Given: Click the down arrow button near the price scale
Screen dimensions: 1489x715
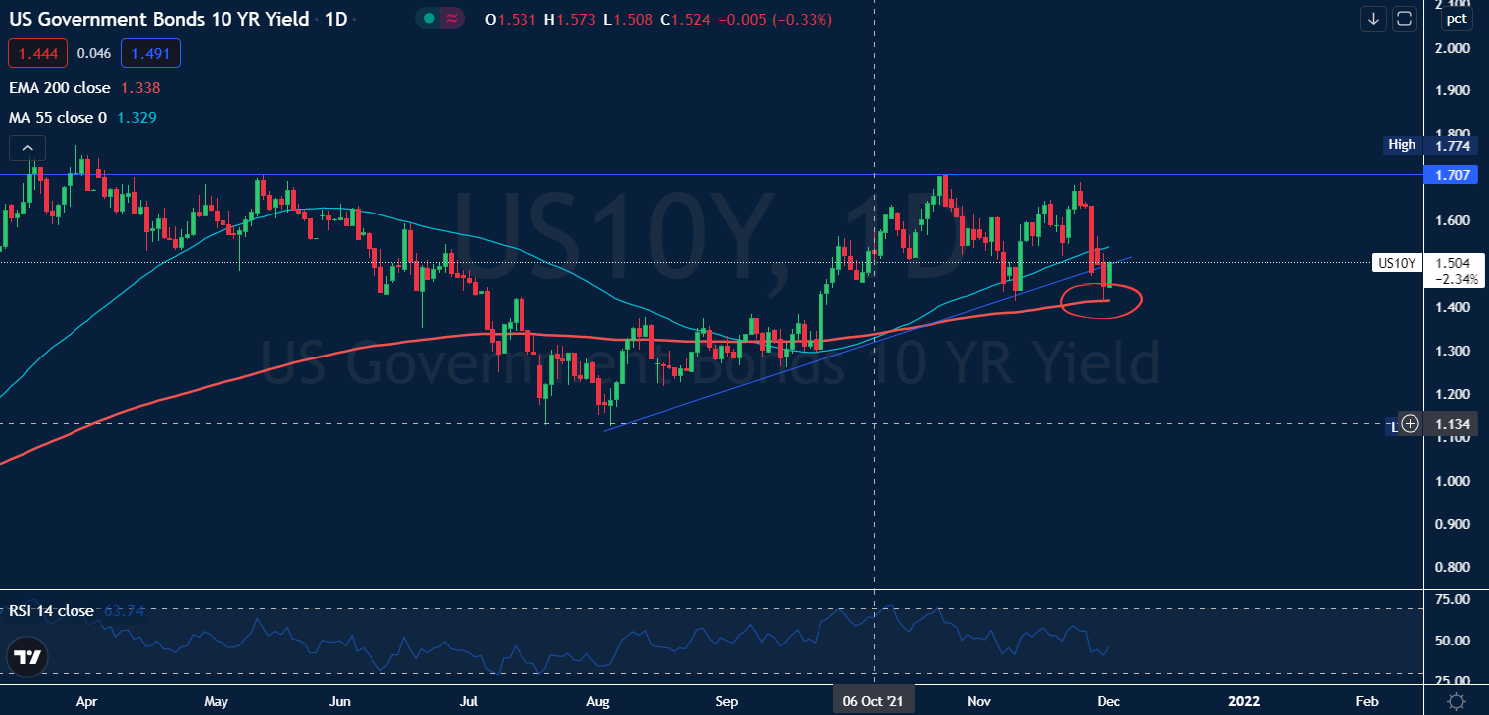Looking at the screenshot, I should (1374, 19).
